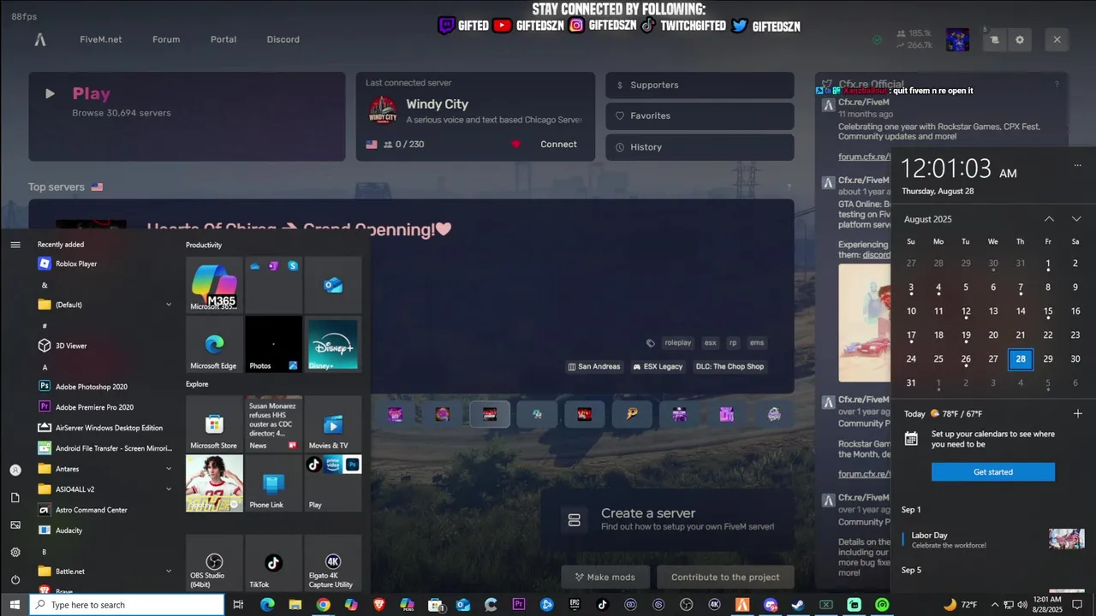Go to next month in calendar
Viewport: 1096px width, 616px height.
coord(1076,219)
